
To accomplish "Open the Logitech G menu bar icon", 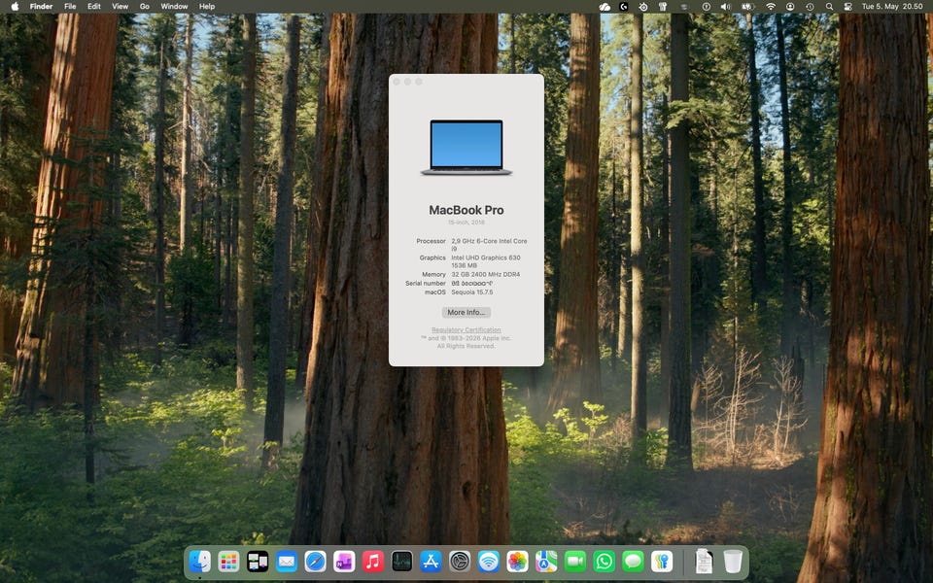I will (x=624, y=7).
